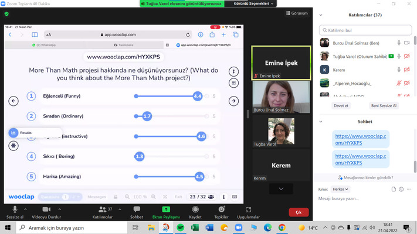Open new Safari tab with plus icon
417x234 pixels.
[223, 35]
